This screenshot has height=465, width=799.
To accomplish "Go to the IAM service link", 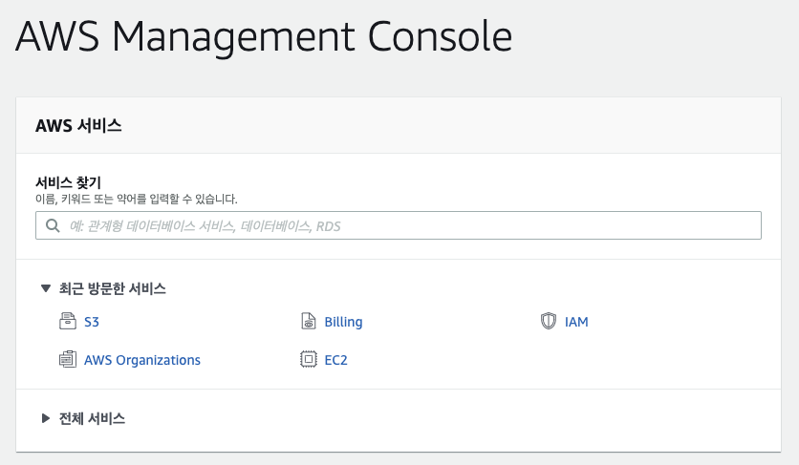I will (x=576, y=322).
